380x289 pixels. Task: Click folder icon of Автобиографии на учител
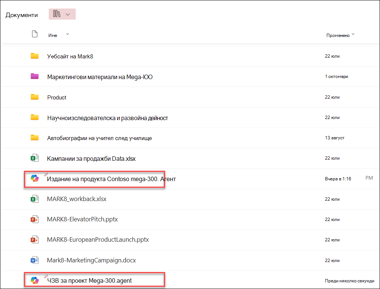pyautogui.click(x=35, y=138)
